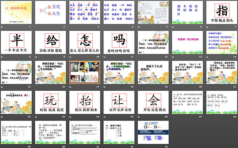Click the animation star under slide 10

click(70, 57)
